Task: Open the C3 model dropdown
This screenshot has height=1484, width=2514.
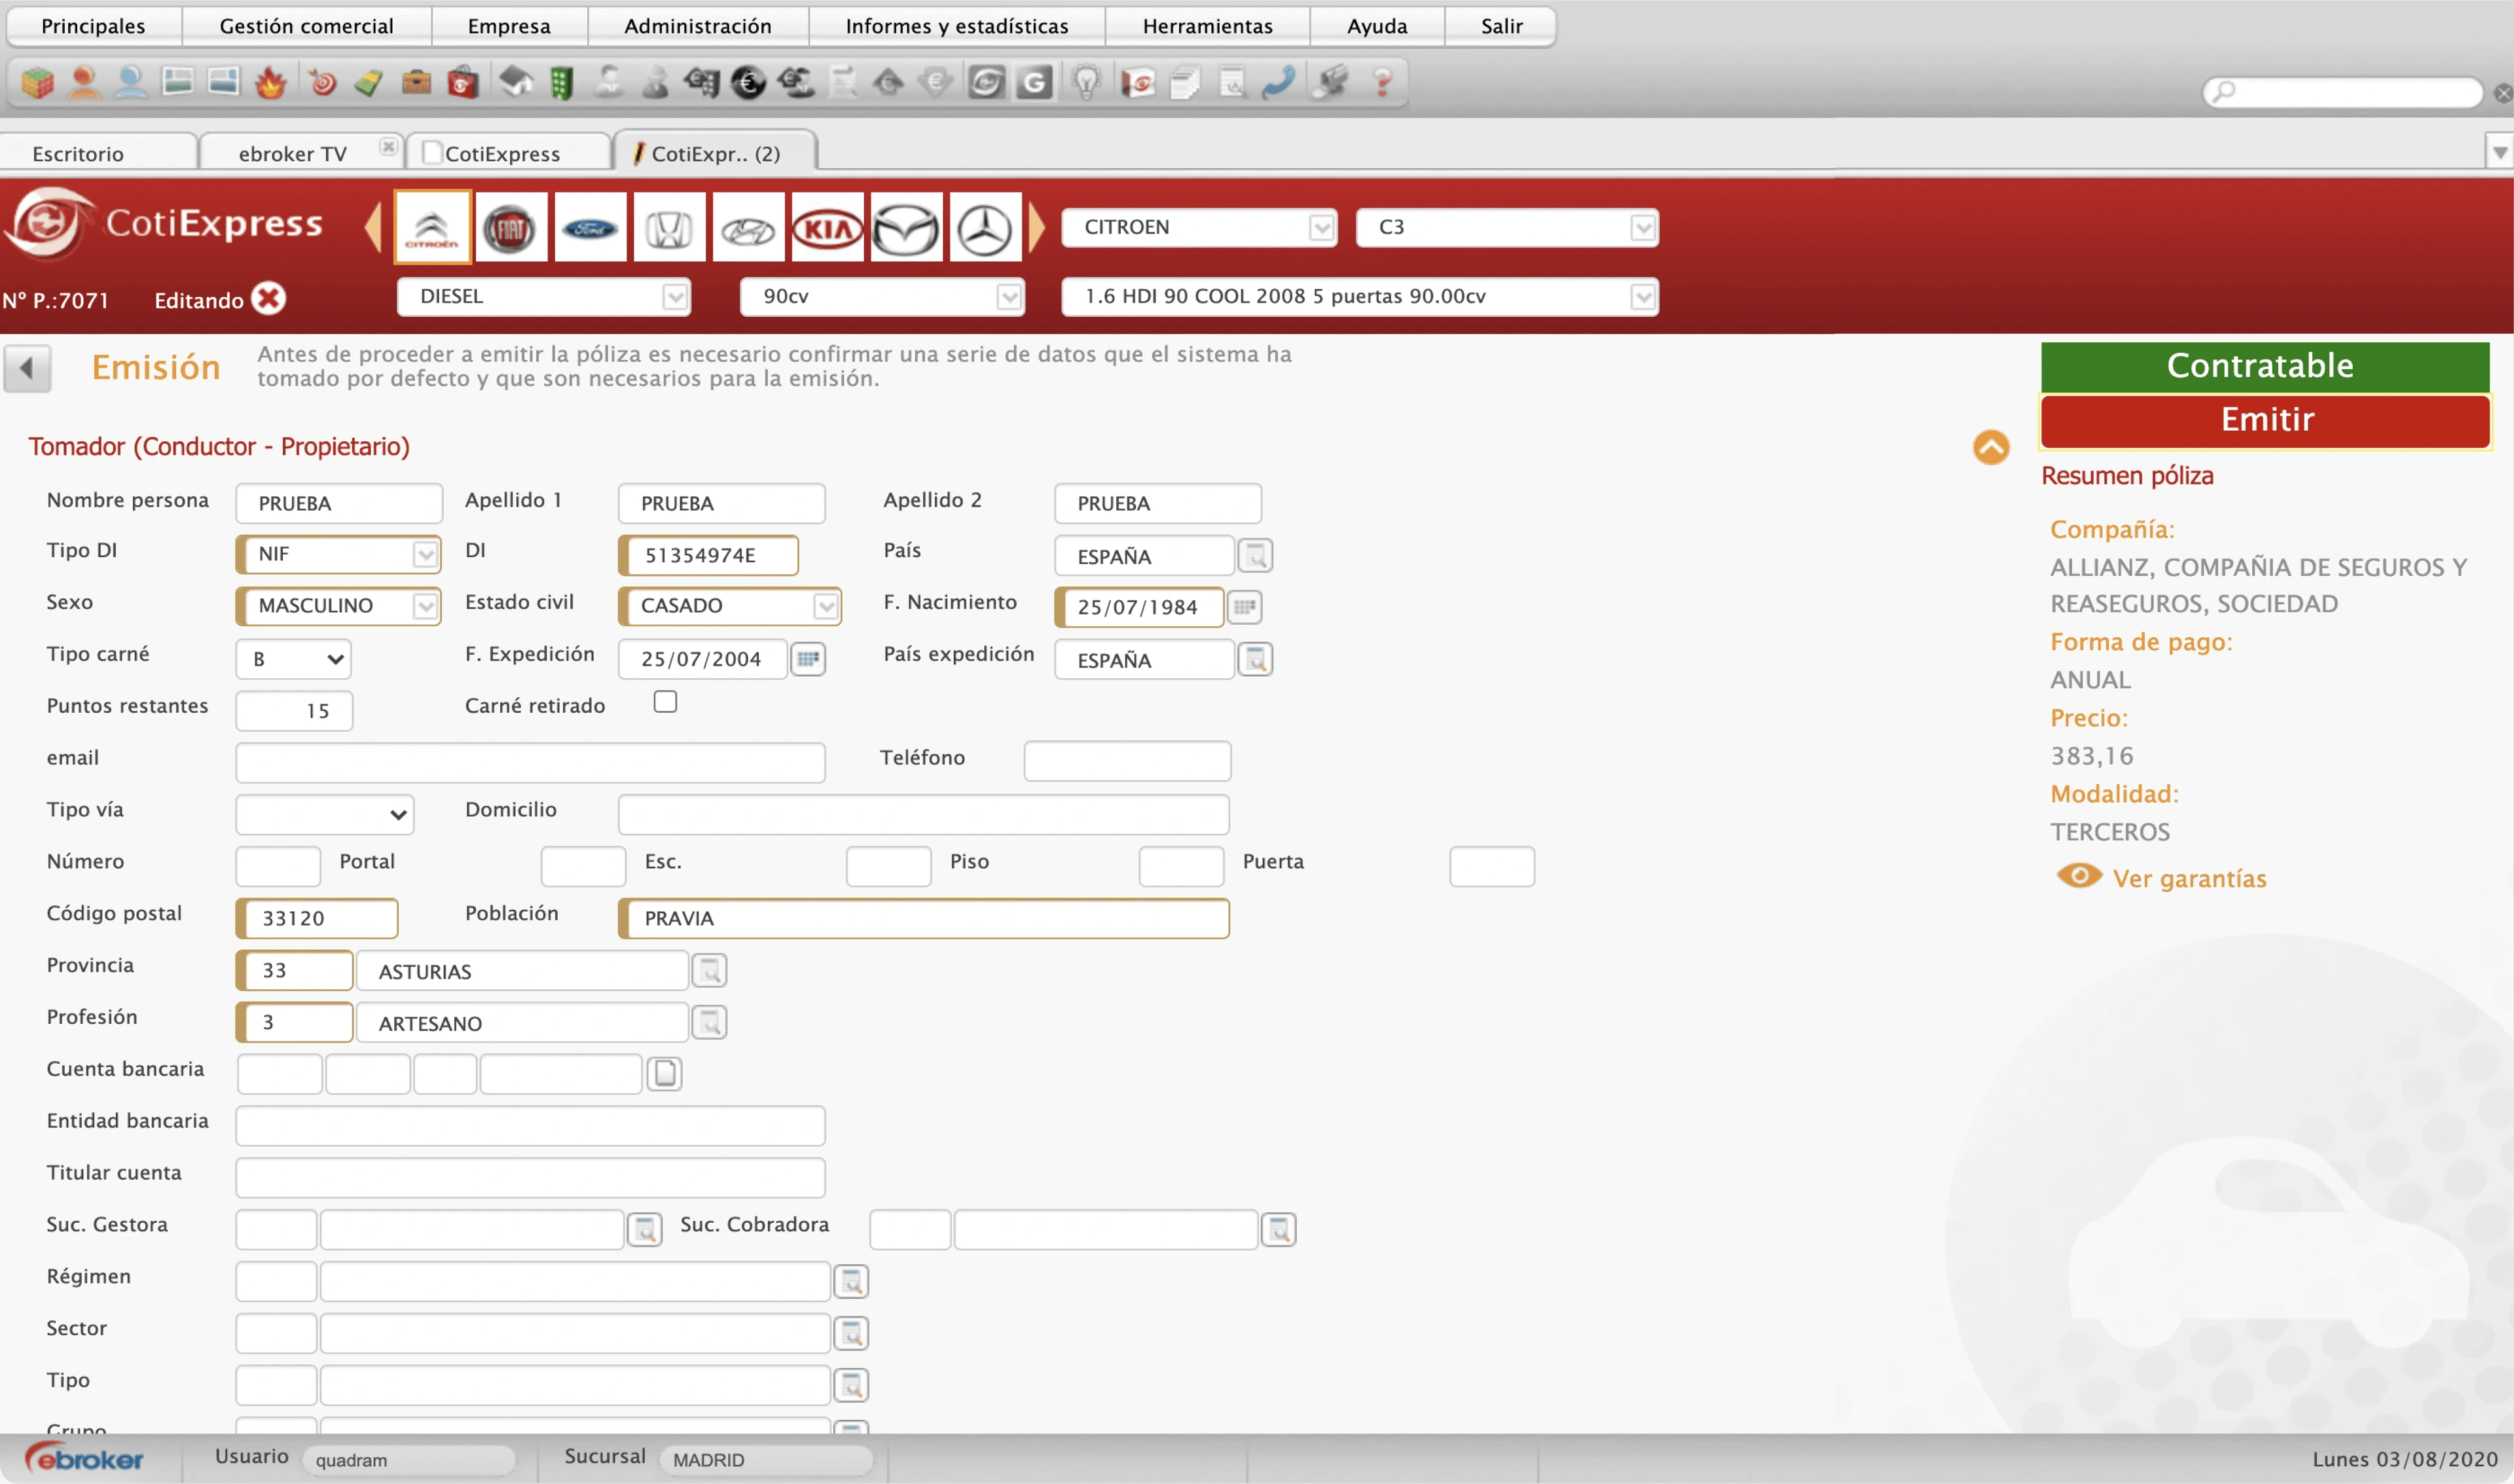Action: coord(1506,228)
